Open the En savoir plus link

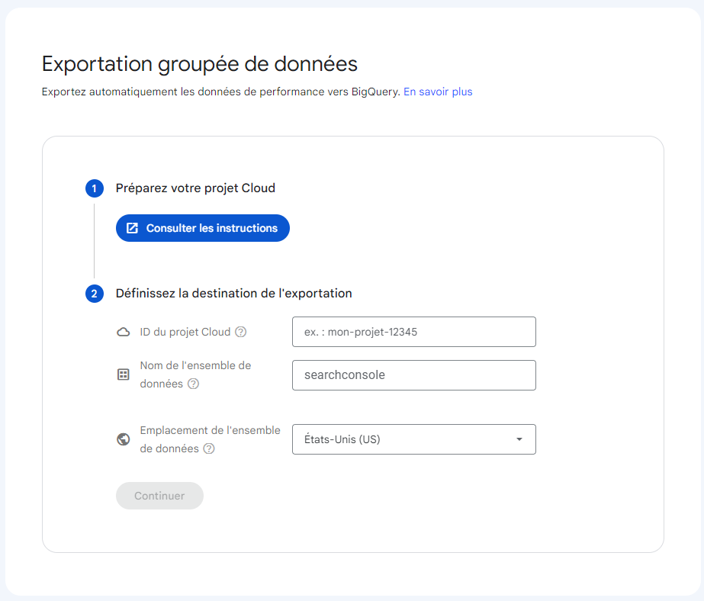coord(438,92)
